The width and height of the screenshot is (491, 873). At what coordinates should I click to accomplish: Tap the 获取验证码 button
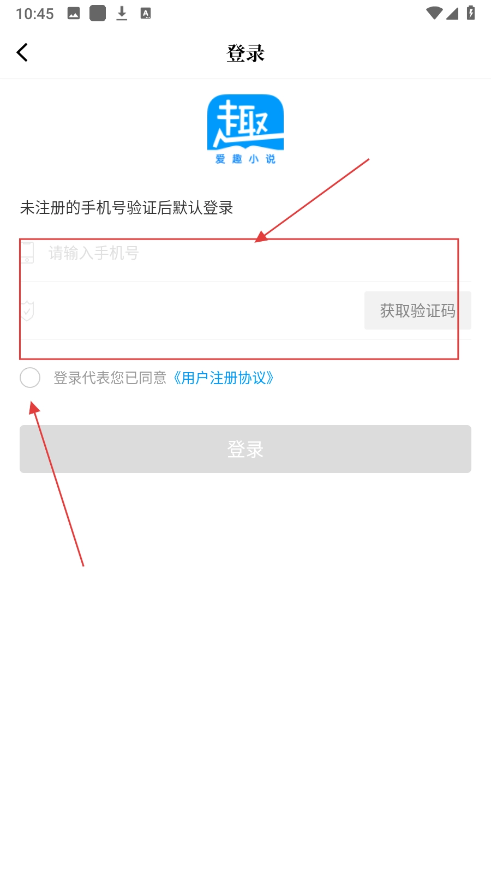coord(418,310)
